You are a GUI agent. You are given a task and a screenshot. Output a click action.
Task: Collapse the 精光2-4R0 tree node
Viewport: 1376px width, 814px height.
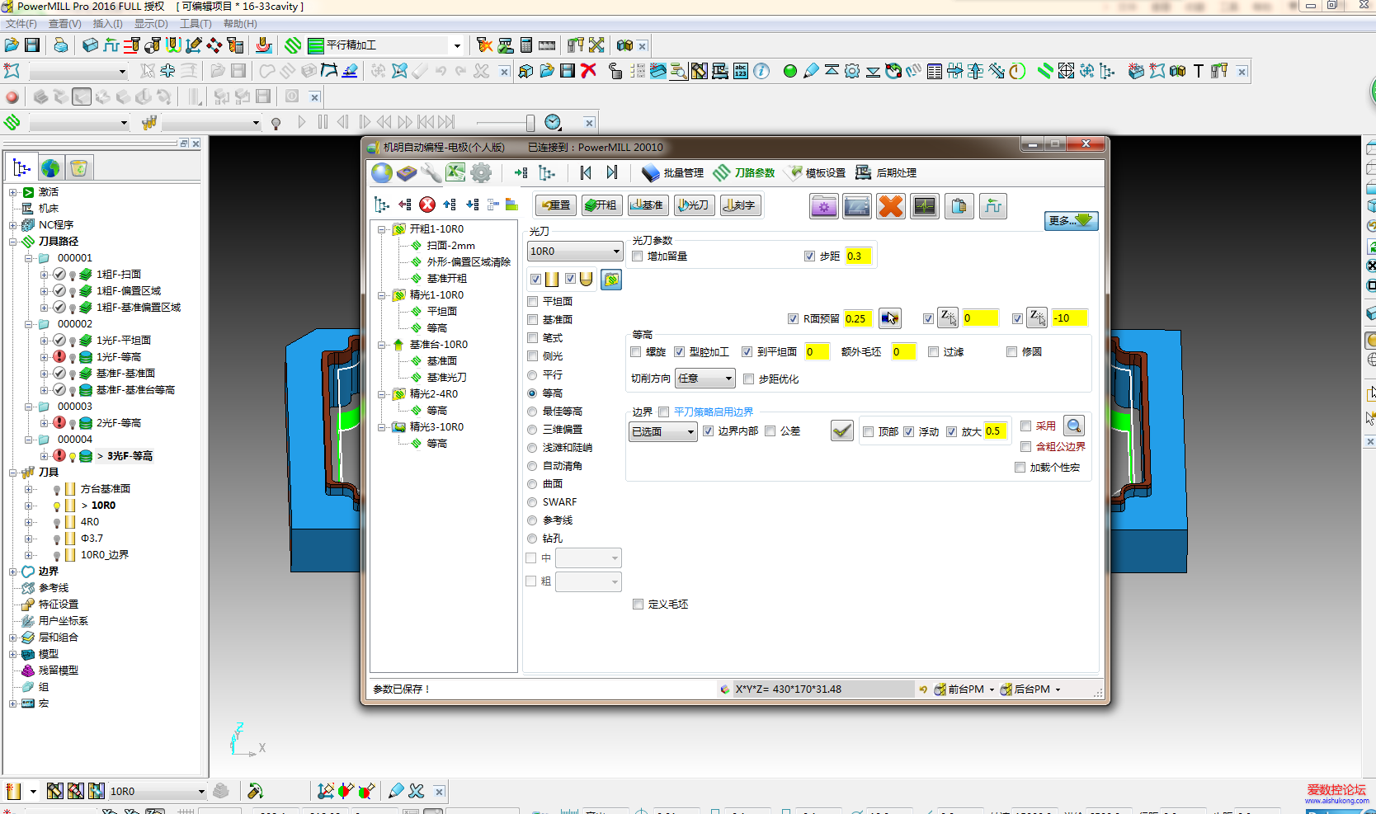pyautogui.click(x=382, y=394)
